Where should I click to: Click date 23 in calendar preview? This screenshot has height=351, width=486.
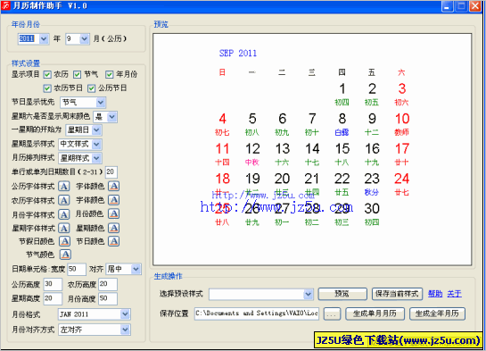(x=372, y=179)
